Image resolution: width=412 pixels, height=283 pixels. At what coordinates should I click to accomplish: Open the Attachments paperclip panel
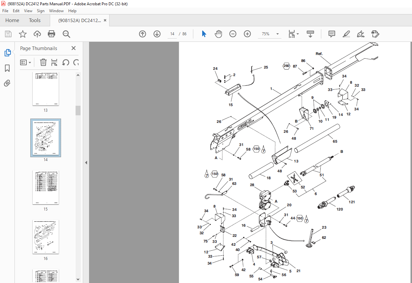coord(7,83)
